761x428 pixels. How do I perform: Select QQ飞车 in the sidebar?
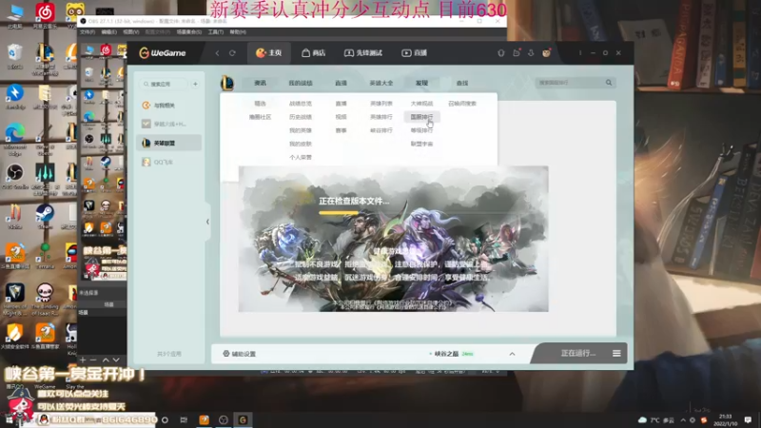(169, 162)
